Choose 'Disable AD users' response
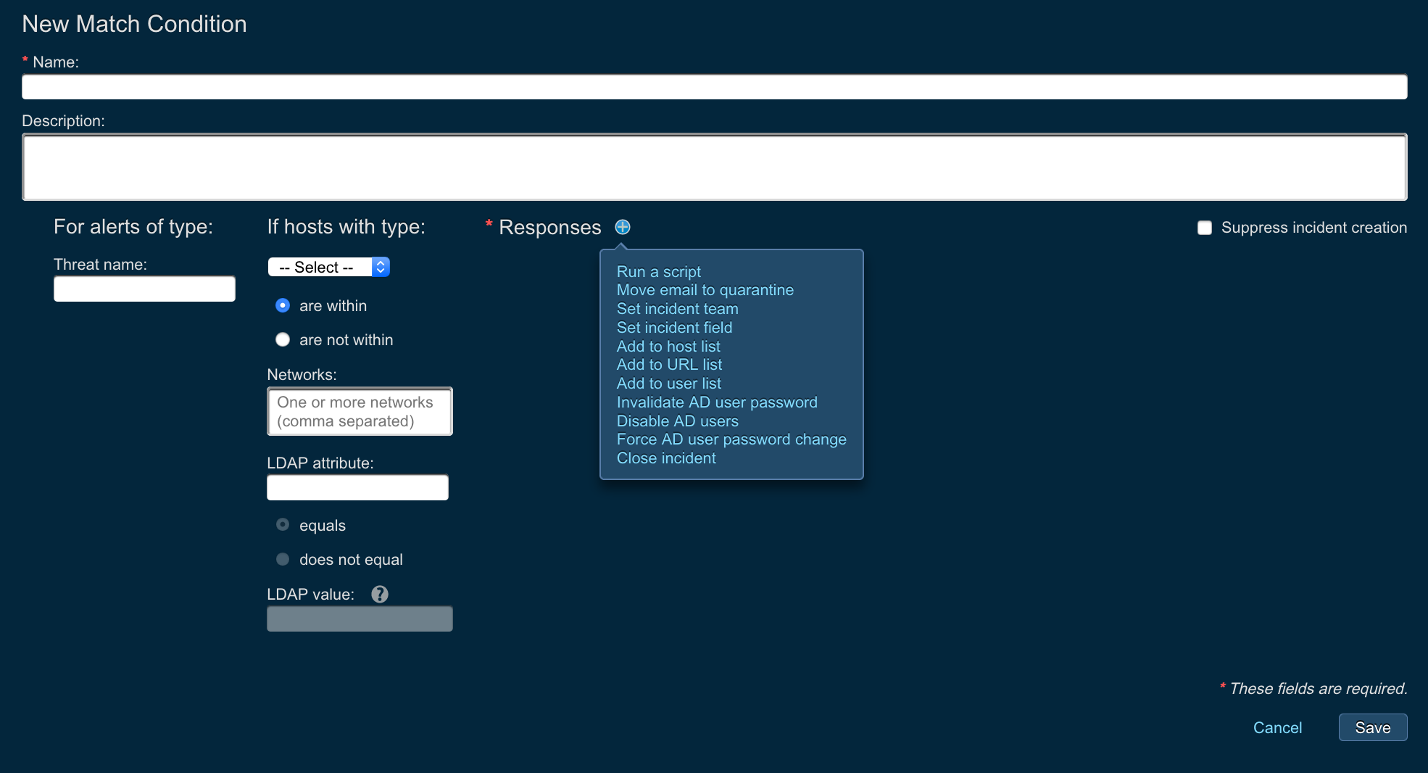Screen dimensions: 1428x773 click(x=677, y=421)
